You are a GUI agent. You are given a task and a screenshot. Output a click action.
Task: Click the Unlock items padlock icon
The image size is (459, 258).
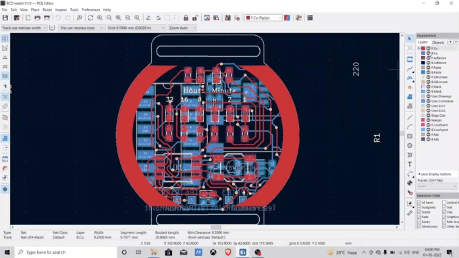coord(195,18)
